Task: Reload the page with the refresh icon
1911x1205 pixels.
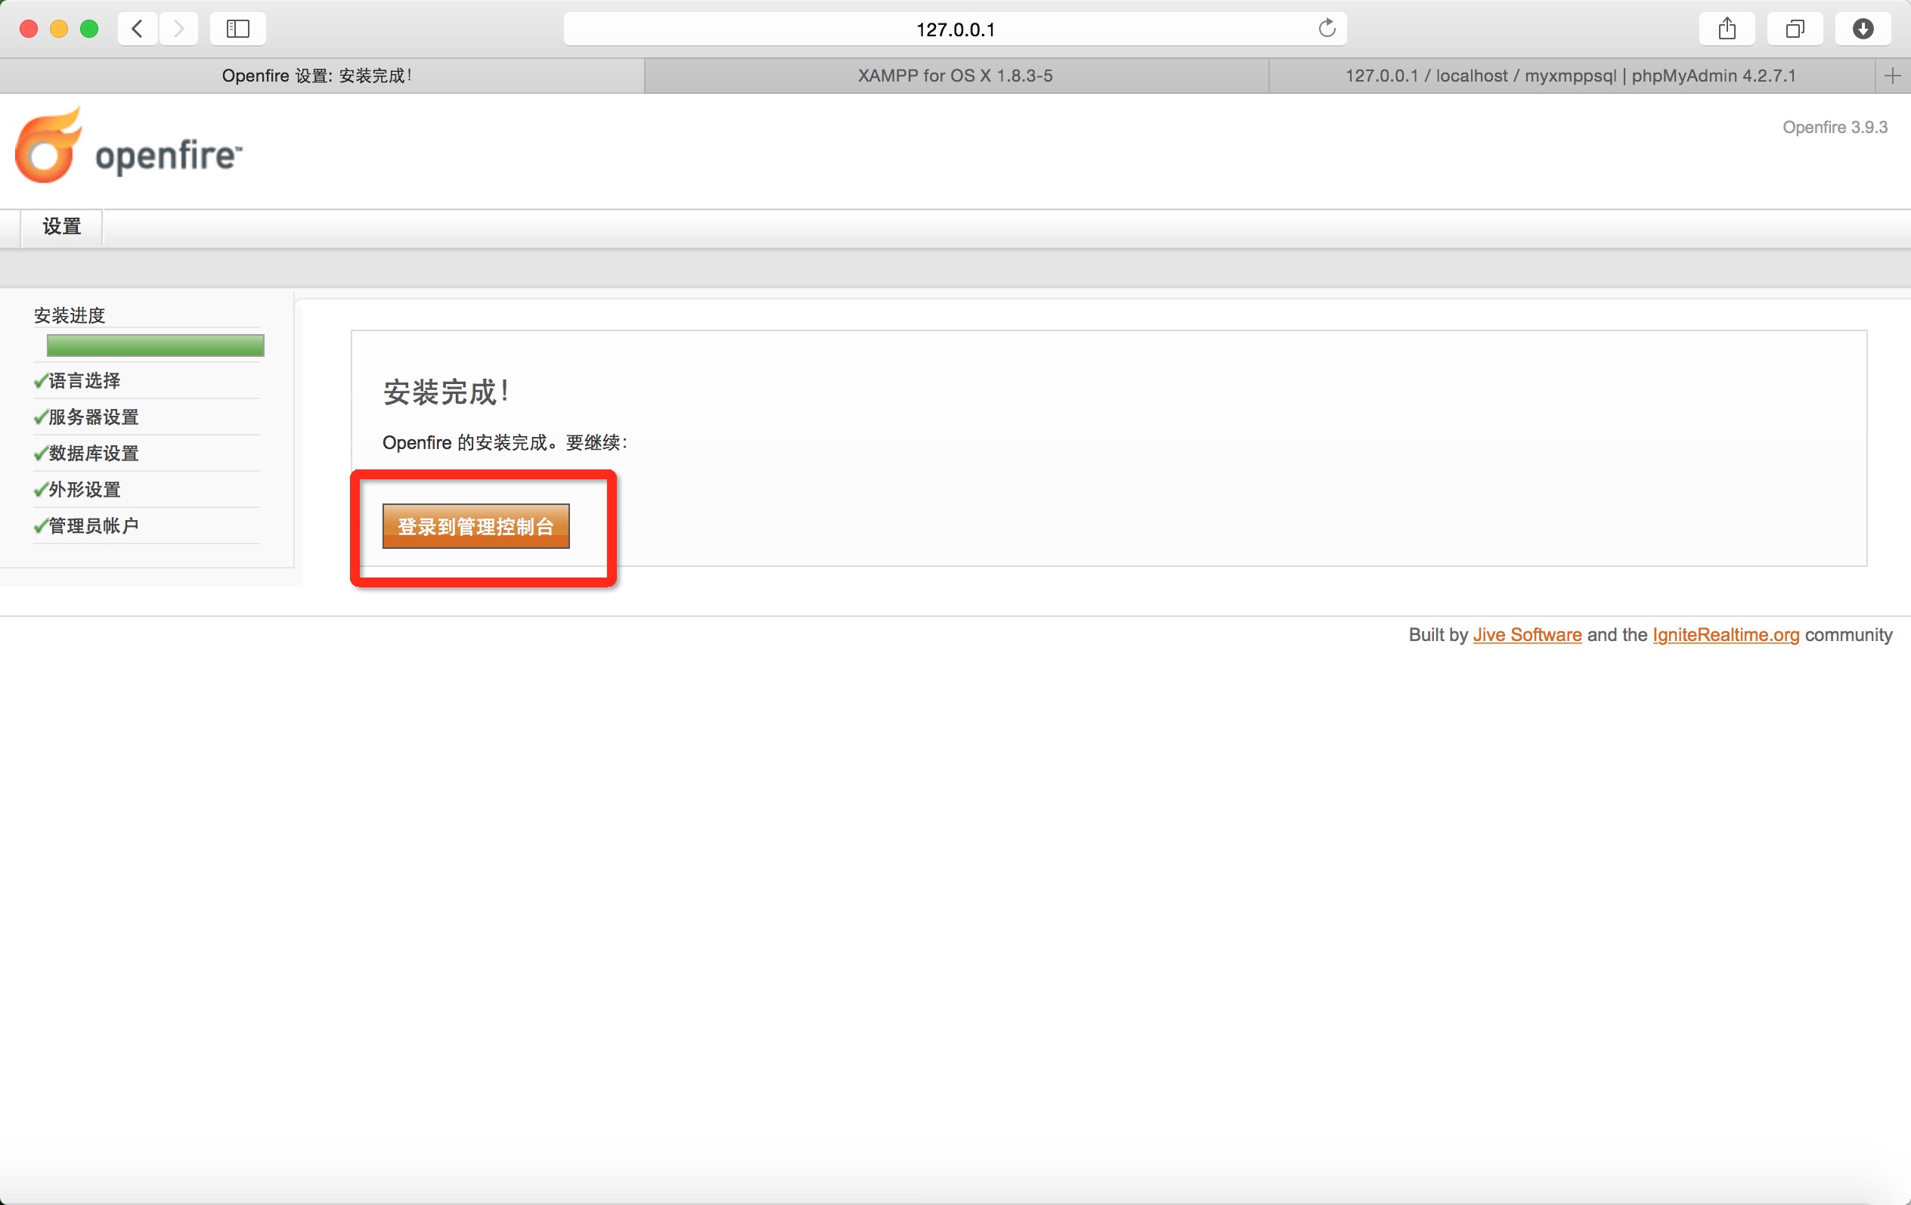Action: tap(1327, 29)
